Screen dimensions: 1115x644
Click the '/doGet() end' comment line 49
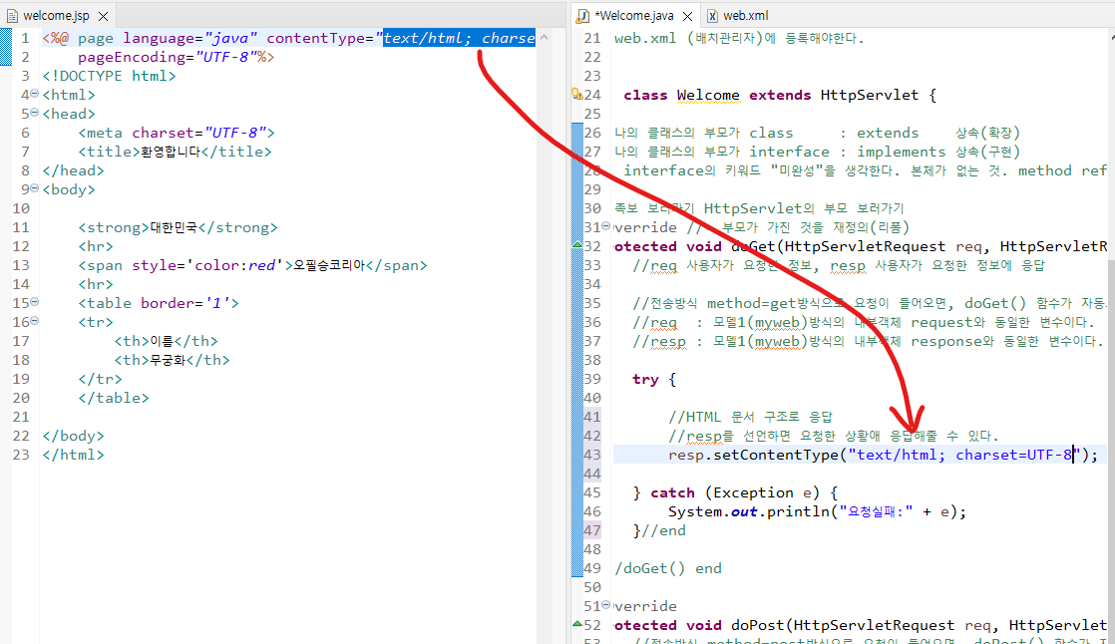point(668,568)
